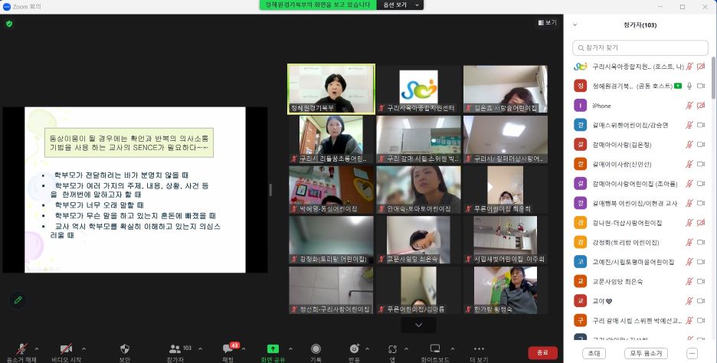The width and height of the screenshot is (717, 363).
Task: Toggle camera for 강나현·더샵사랑어린이집
Action: [701, 223]
